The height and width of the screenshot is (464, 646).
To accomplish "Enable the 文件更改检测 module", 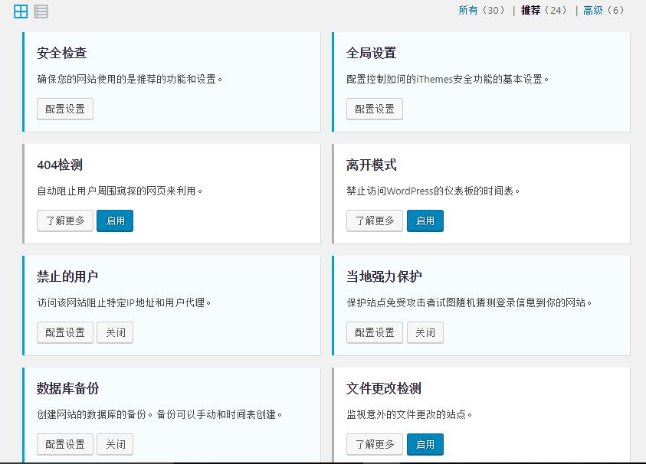I will click(x=425, y=444).
